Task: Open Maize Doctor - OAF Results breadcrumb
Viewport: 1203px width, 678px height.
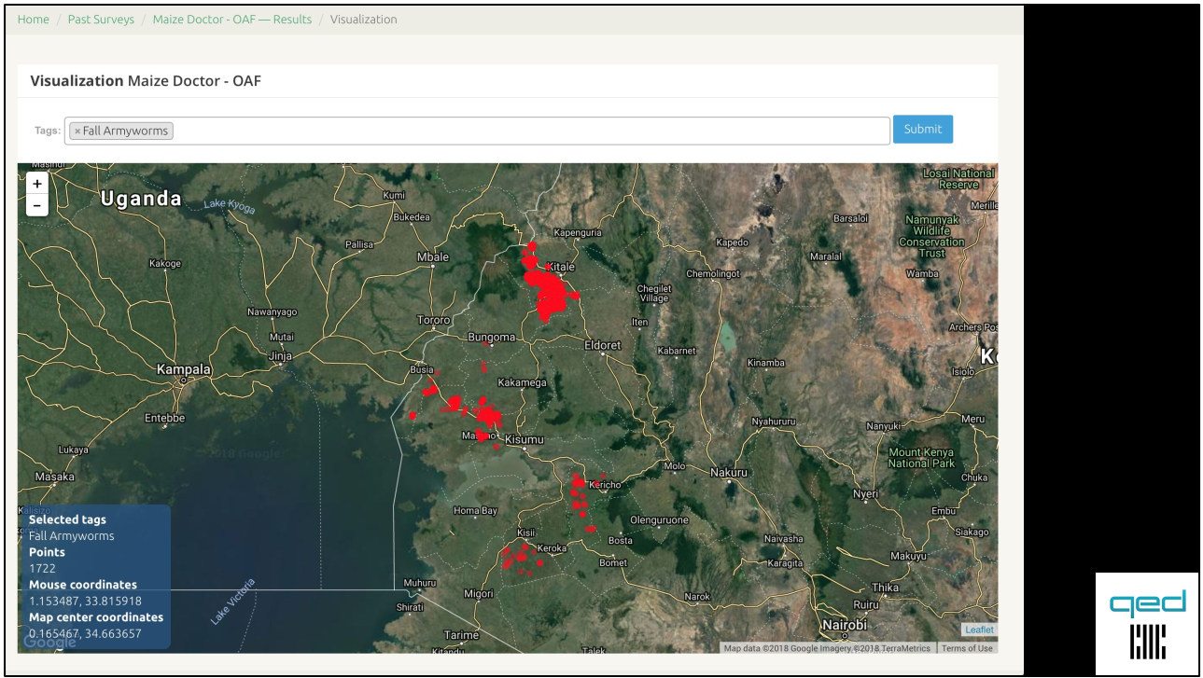Action: (x=232, y=20)
